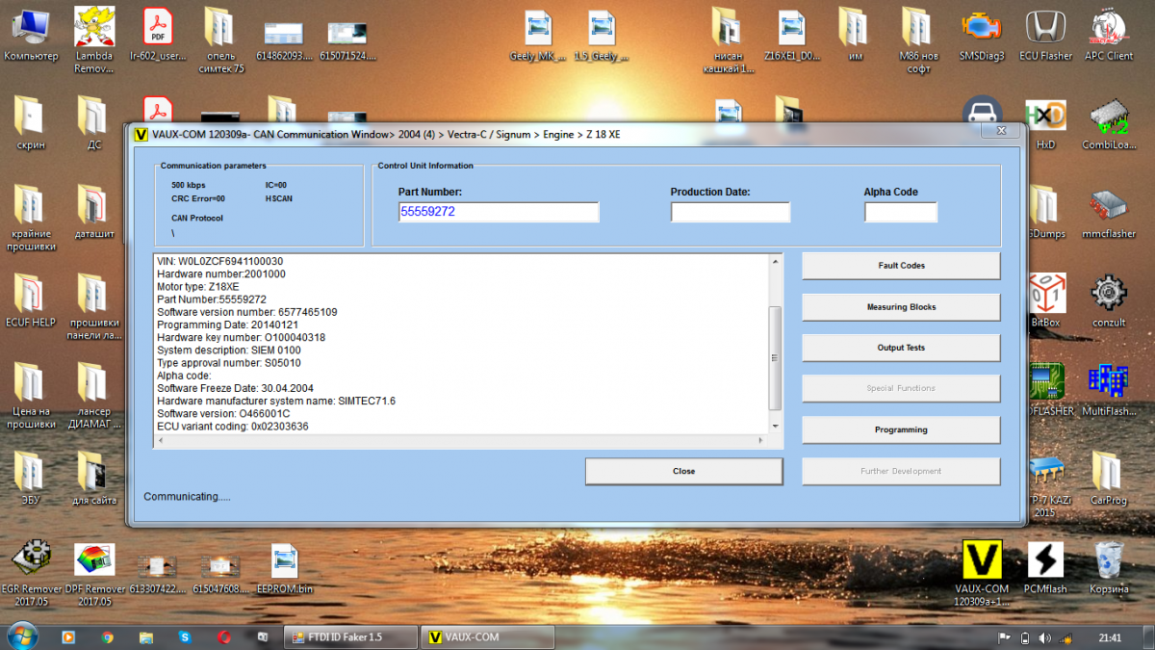Close the communication window via Close button
Viewport: 1155px width, 650px height.
click(683, 471)
